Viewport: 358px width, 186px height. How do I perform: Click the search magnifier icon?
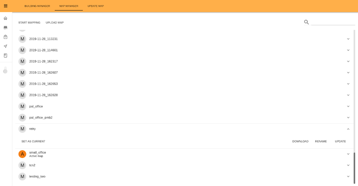pos(306,22)
